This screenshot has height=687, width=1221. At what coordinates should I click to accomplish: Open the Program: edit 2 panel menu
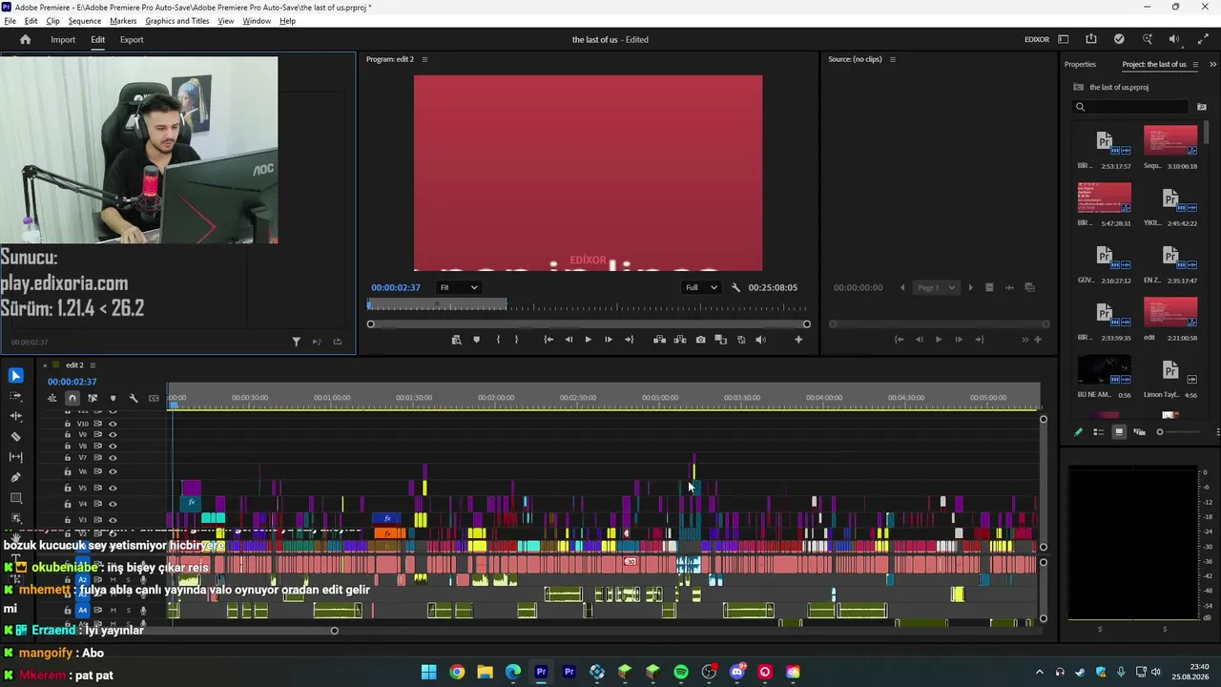pos(424,59)
